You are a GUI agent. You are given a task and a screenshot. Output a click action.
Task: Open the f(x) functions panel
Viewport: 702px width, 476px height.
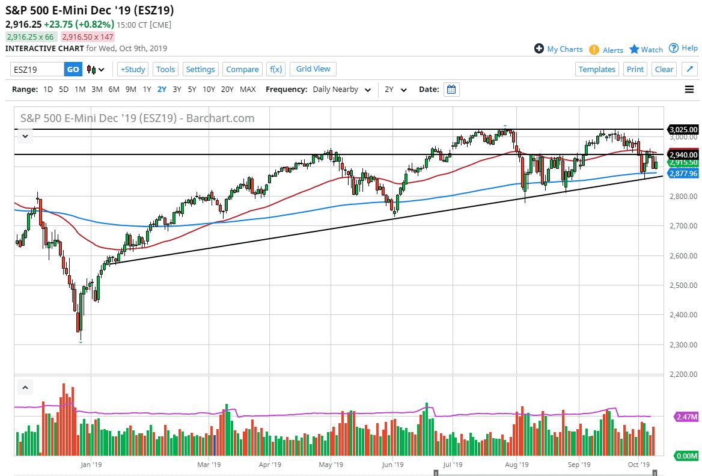click(276, 69)
